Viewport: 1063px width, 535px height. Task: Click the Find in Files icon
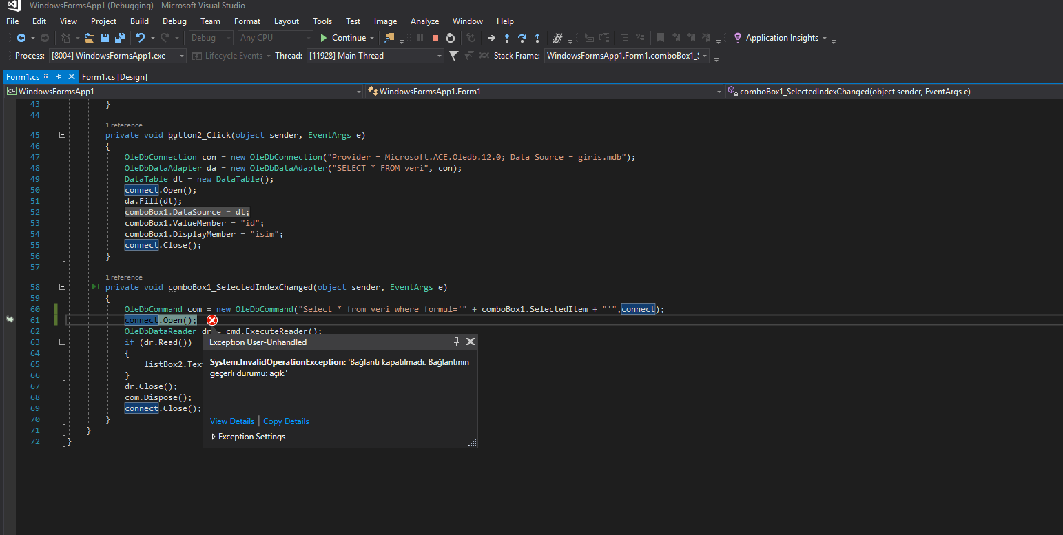tap(390, 38)
